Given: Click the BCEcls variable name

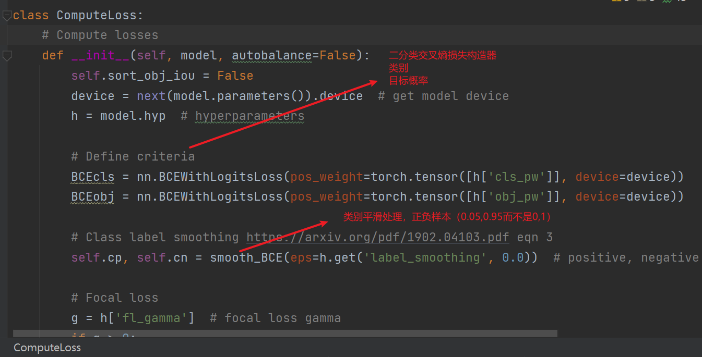Looking at the screenshot, I should click(x=92, y=177).
